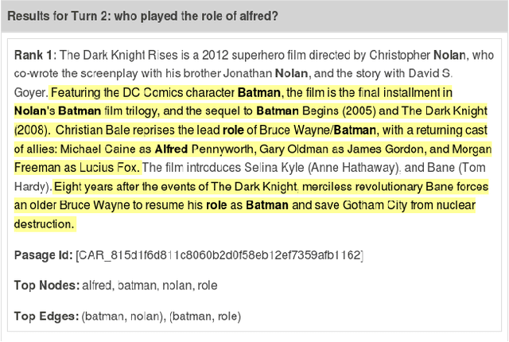This screenshot has width=509, height=342.
Task: Click the 'Pasage Id:' label
Action: tap(44, 255)
